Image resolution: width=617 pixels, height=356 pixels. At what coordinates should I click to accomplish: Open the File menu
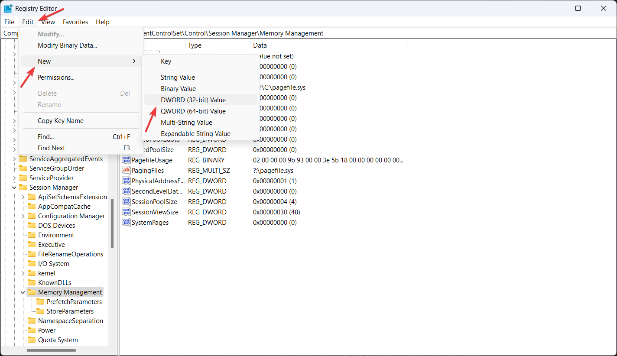9,22
